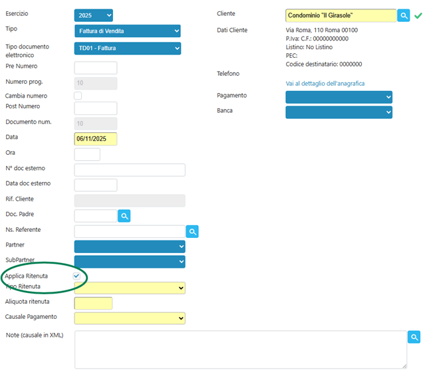Screen dimensions: 427x384
Task: Click the green checkmark next to Cliente
Action: (418, 15)
